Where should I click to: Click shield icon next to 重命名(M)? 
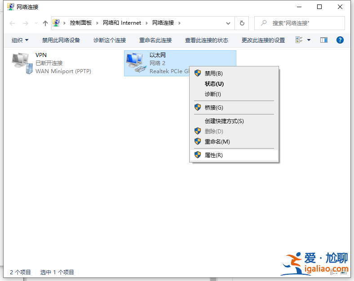point(198,141)
